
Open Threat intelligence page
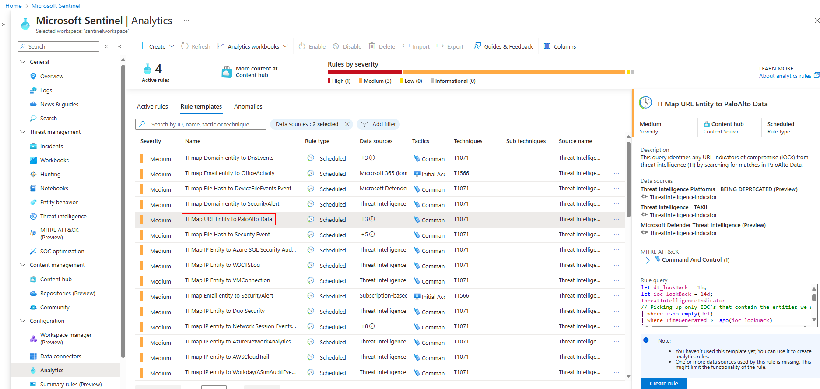click(x=63, y=216)
